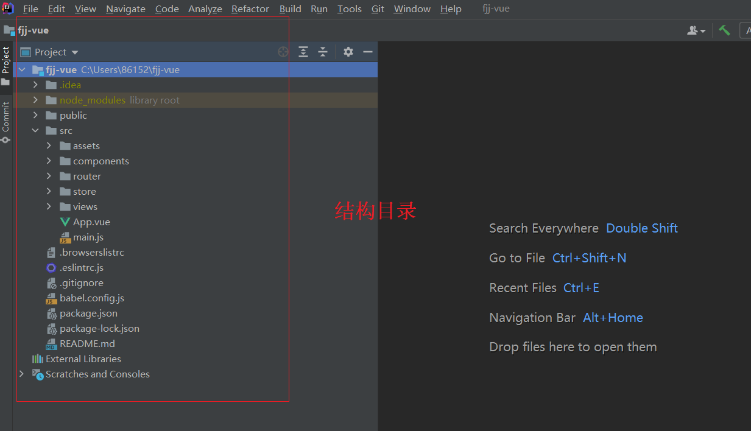
Task: Collapse the src folder
Action: pyautogui.click(x=35, y=131)
